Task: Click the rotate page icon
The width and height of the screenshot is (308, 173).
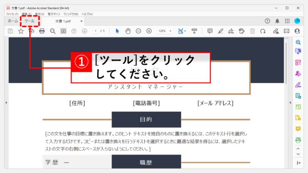Action: tap(263, 31)
